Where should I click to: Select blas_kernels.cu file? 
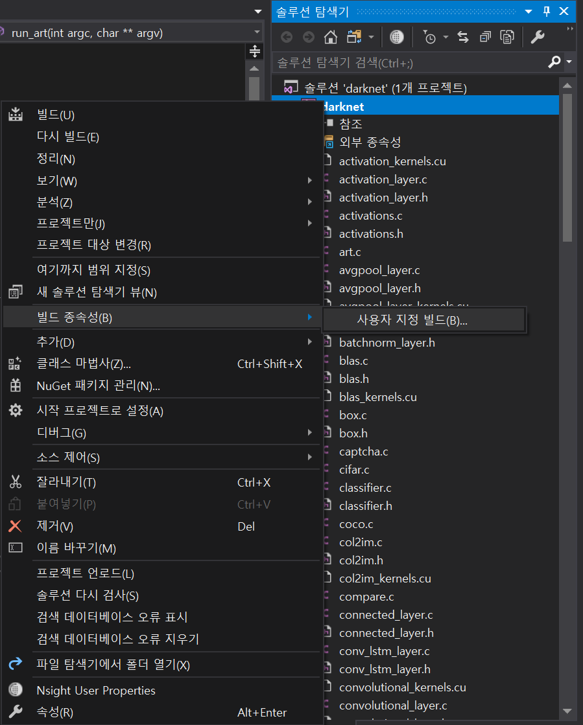(x=377, y=397)
